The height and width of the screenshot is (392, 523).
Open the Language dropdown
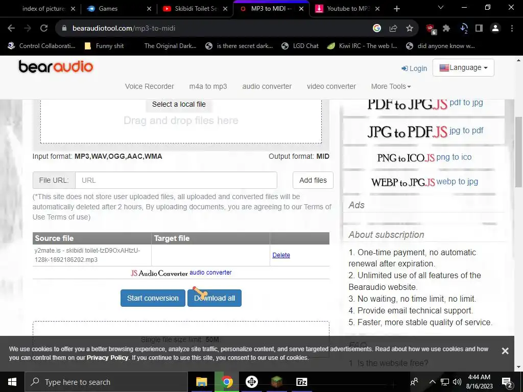(463, 68)
